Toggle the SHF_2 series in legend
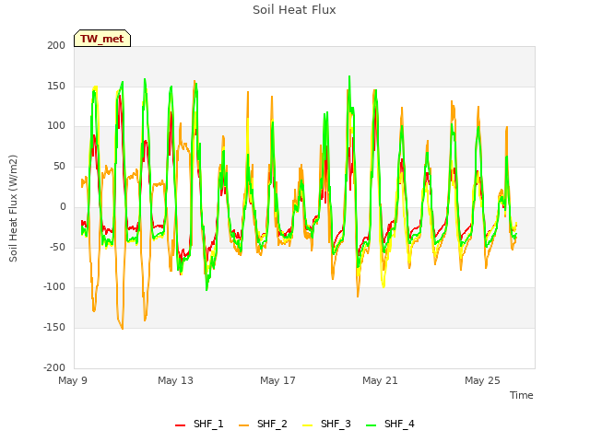 [263, 425]
